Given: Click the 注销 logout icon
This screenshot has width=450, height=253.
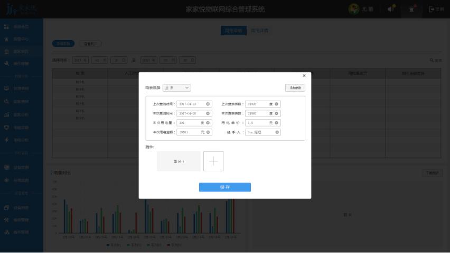Looking at the screenshot, I should point(432,9).
